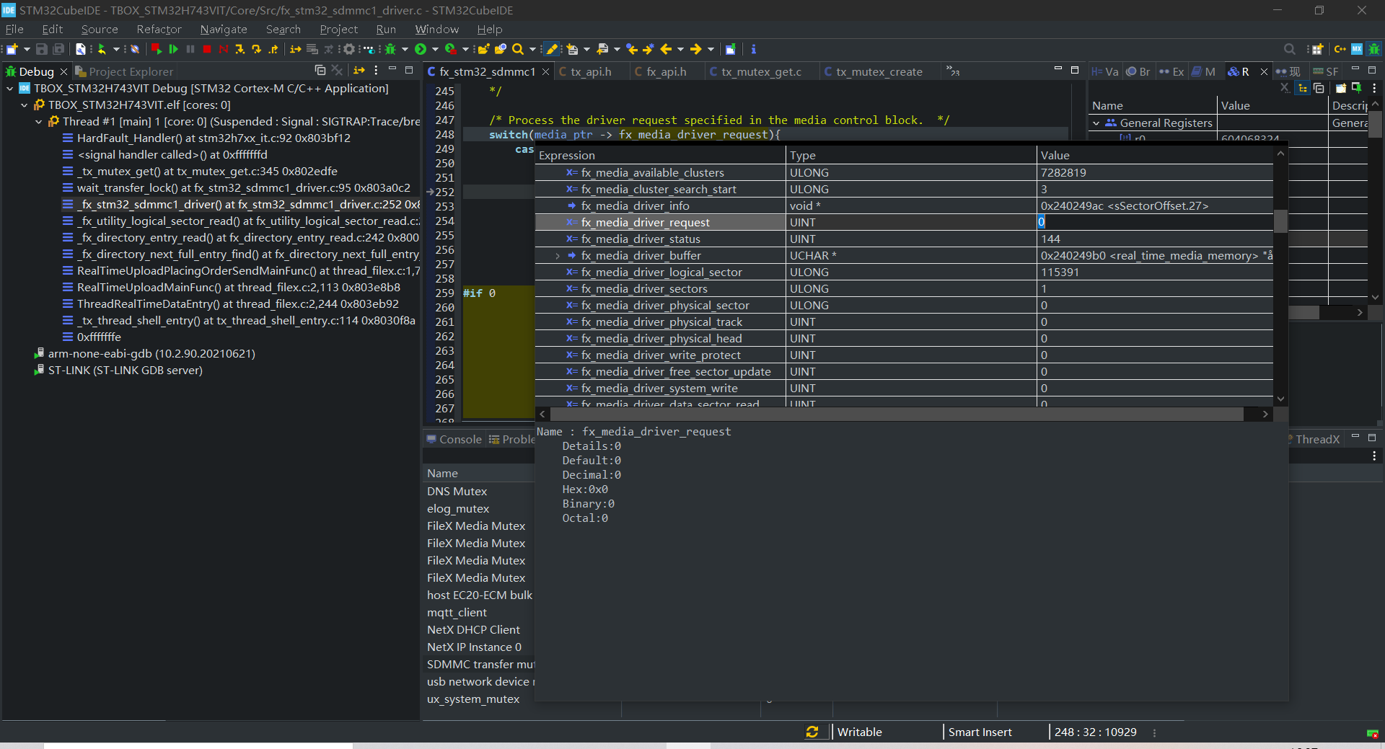Toggle tree layout in the Registers view

coord(1303,87)
